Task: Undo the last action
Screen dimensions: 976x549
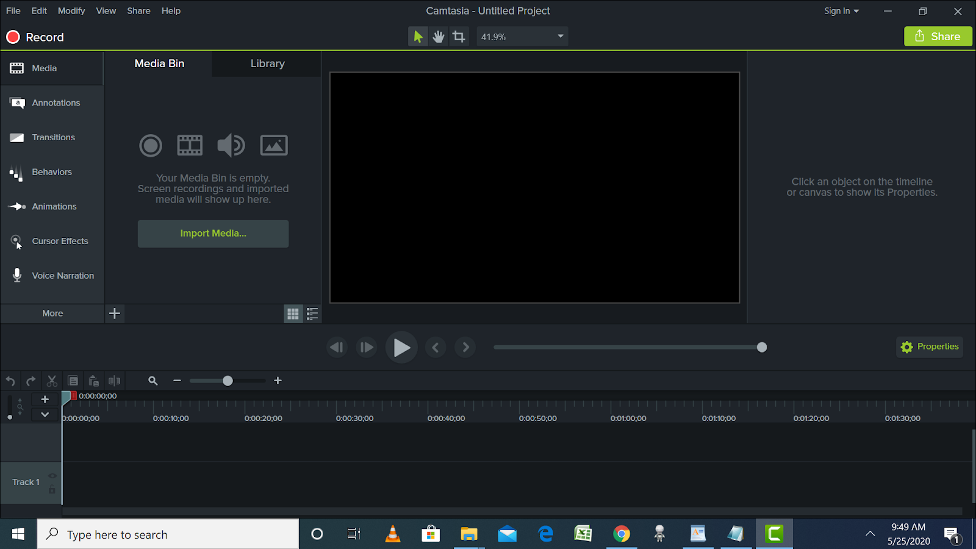Action: pos(10,381)
